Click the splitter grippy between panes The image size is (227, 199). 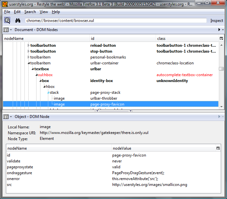point(113,111)
